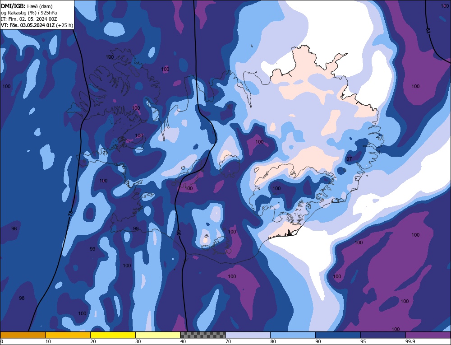Click the dark orange 0–10 legend swatch
This screenshot has height=345, width=451.
(x=23, y=335)
